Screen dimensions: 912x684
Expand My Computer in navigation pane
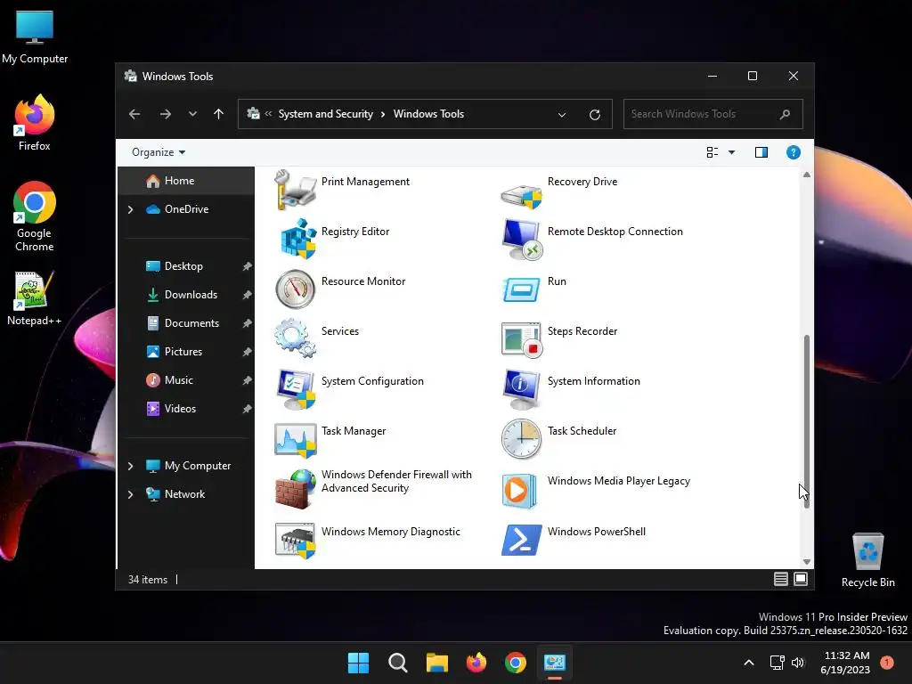pyautogui.click(x=130, y=466)
